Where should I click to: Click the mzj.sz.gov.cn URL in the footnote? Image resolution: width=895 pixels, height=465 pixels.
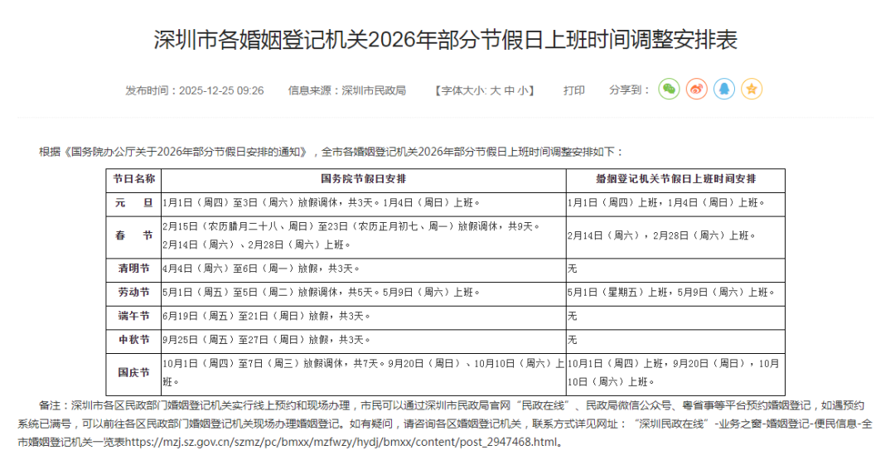tap(341, 442)
